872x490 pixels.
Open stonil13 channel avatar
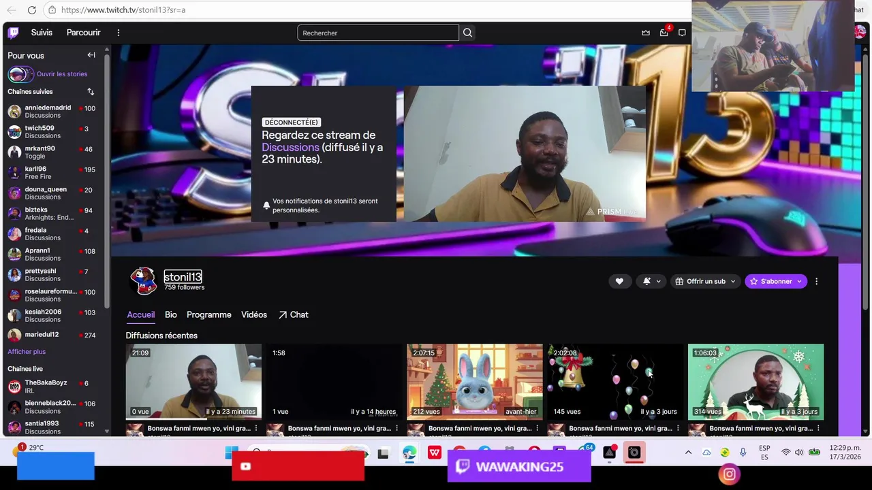pos(143,281)
